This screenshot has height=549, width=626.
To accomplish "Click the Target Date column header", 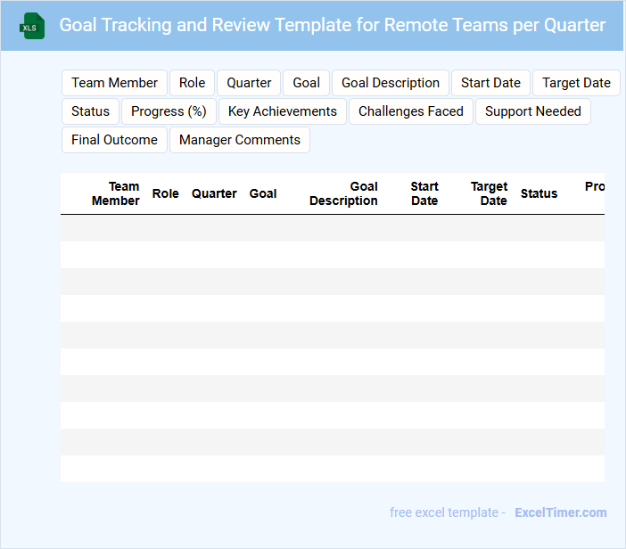I will (489, 193).
